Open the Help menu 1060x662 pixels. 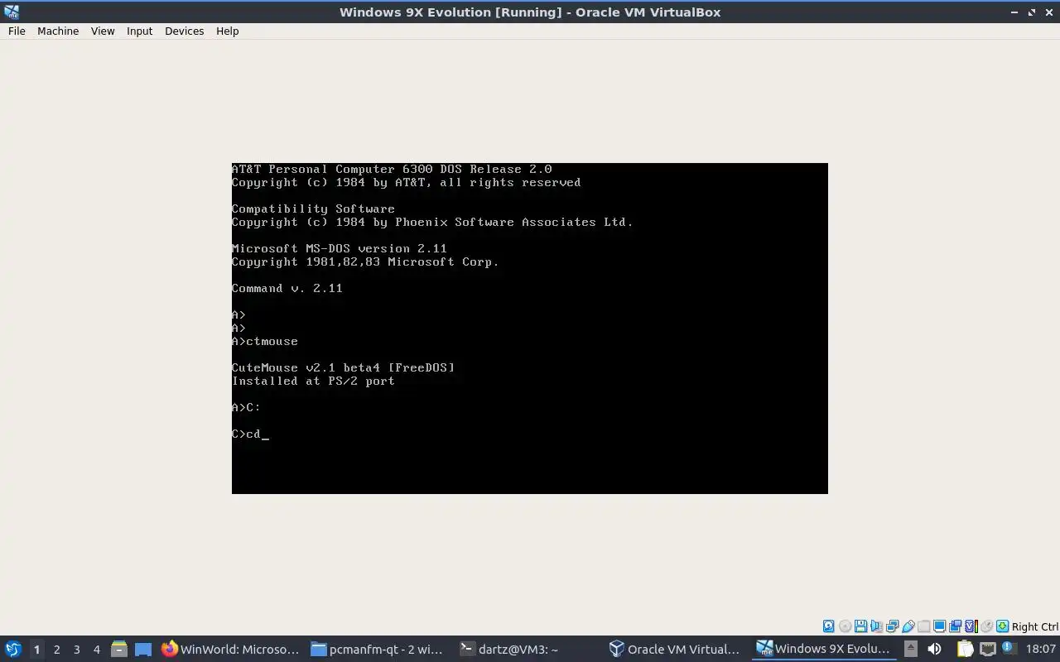pos(227,31)
